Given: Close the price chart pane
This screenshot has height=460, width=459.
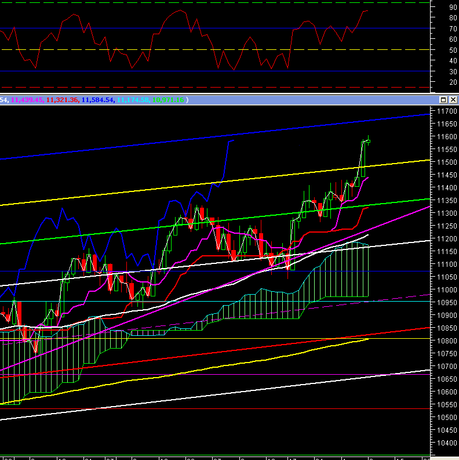Looking at the screenshot, I should (453, 100).
